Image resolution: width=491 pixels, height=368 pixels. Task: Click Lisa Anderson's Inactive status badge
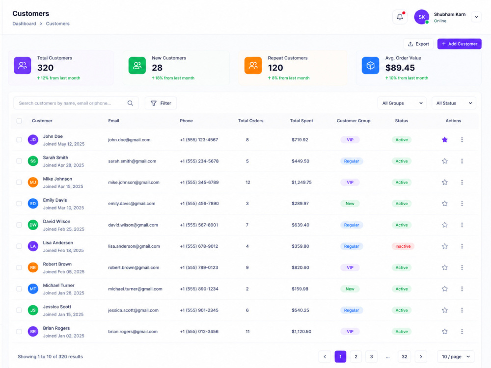pos(403,246)
